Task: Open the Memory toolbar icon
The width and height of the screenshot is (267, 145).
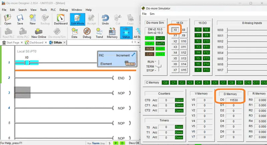Action: coord(112,33)
